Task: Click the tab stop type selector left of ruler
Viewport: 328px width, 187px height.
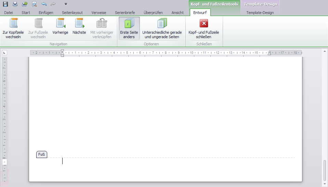Action: pos(4,53)
